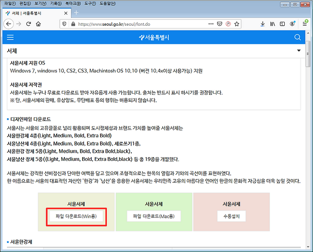This screenshot has width=313, height=252.
Task: Open the 북마크(B) menu
Action: [x=73, y=3]
